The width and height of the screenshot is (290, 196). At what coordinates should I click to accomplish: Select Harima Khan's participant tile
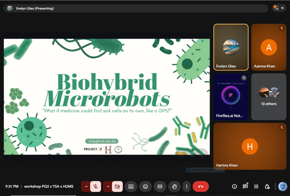(x=250, y=146)
